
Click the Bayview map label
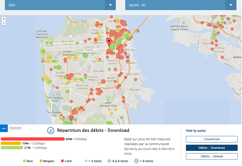(x=135, y=89)
